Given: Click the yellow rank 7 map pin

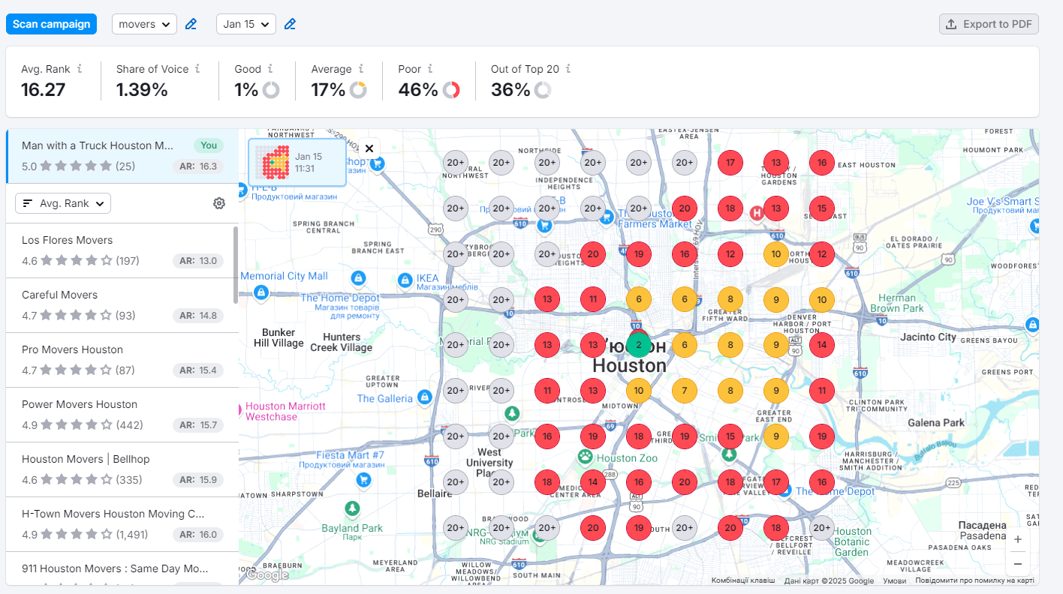Looking at the screenshot, I should 684,391.
